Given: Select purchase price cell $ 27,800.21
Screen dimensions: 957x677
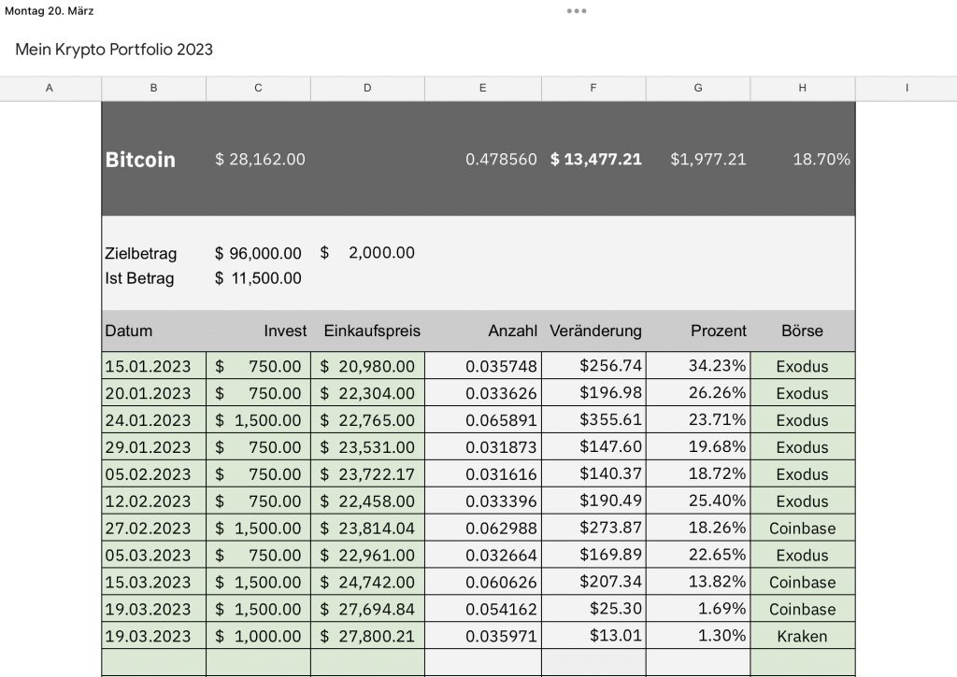Looking at the screenshot, I should (x=367, y=636).
